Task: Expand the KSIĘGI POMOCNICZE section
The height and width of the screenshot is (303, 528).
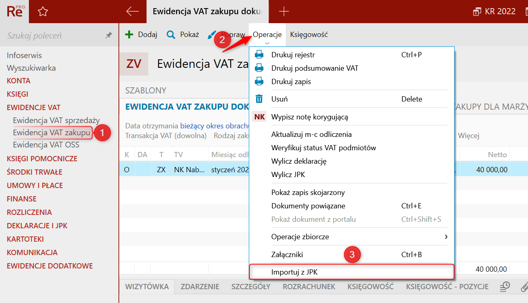Action: click(42, 159)
